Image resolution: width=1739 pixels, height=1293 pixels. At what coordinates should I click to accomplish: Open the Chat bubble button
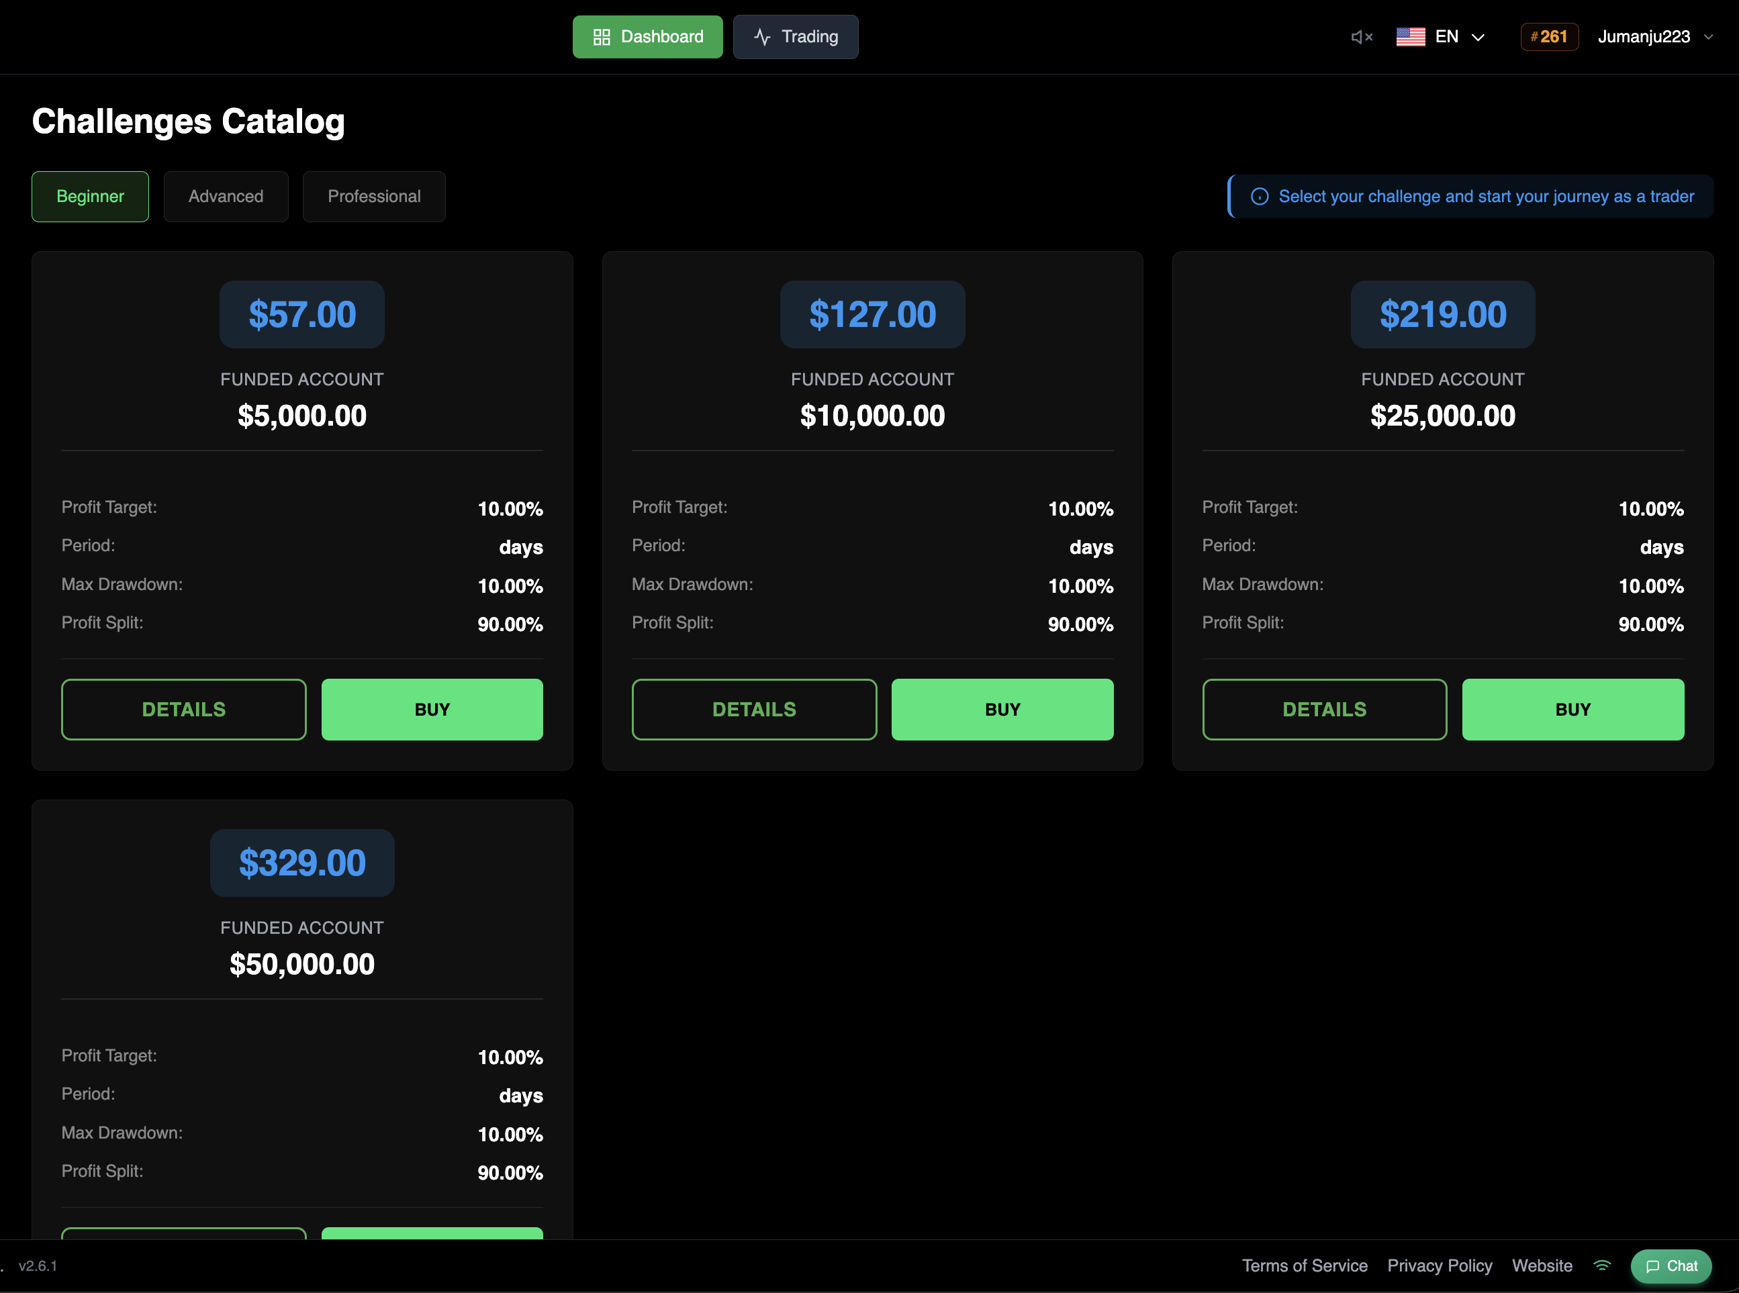tap(1671, 1265)
